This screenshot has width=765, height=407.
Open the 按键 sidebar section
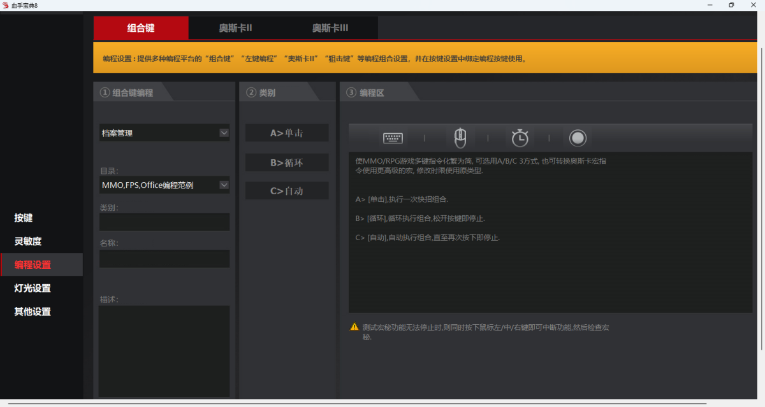pyautogui.click(x=24, y=218)
